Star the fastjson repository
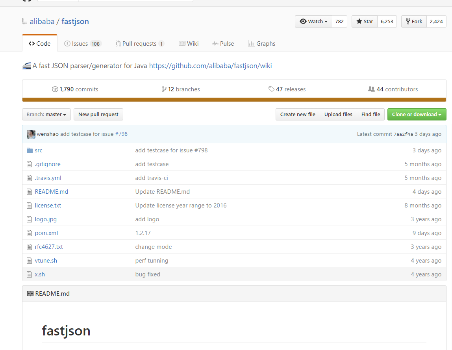Image resolution: width=452 pixels, height=350 pixels. (x=365, y=21)
